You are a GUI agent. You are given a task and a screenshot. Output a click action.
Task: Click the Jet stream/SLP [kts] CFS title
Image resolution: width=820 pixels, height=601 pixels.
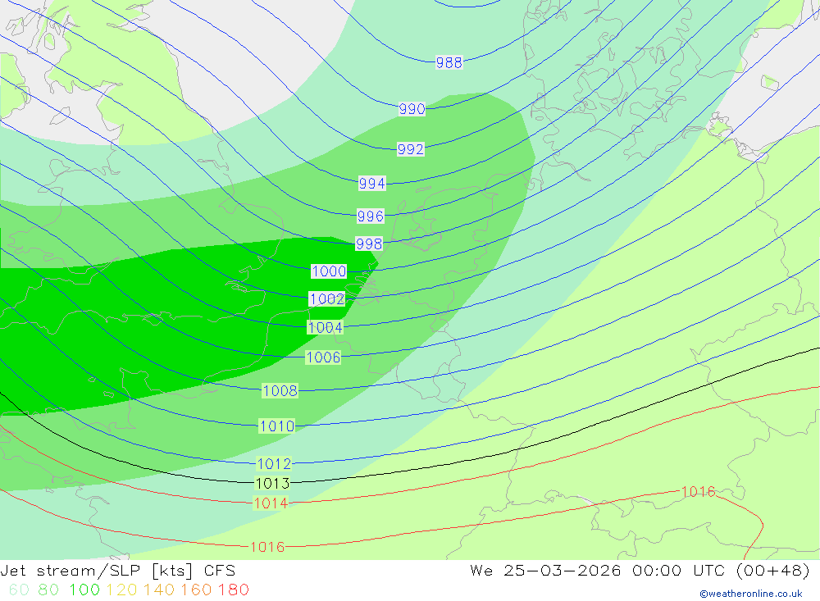117,571
